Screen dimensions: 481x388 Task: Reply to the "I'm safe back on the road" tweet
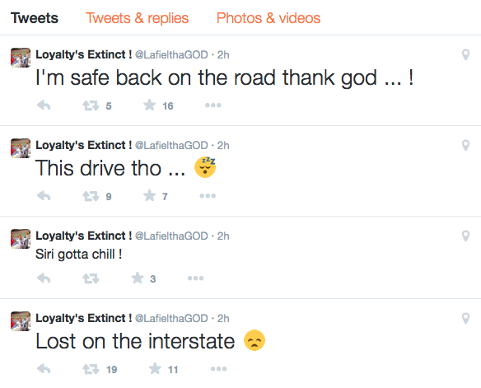point(44,105)
